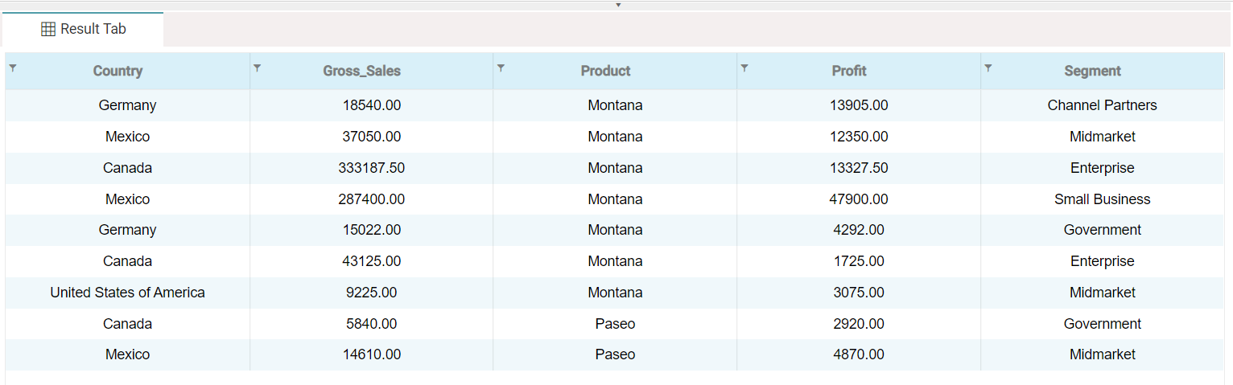The image size is (1233, 385).
Task: Click the Profit column header
Action: [x=849, y=71]
